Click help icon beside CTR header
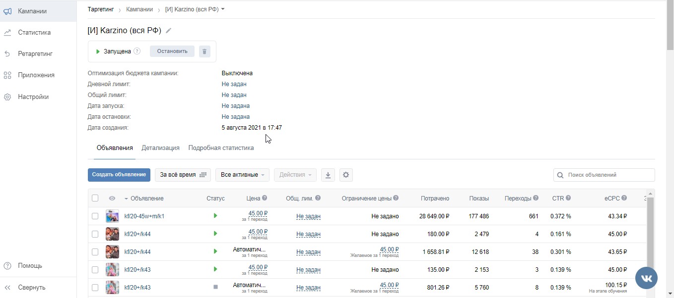Viewport: 674px width, 298px height. [x=568, y=198]
